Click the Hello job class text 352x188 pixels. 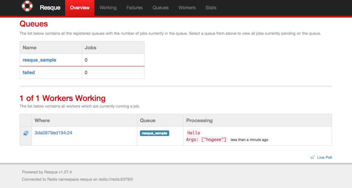click(194, 133)
